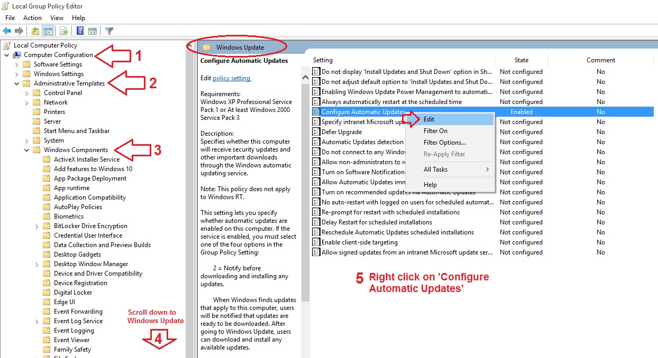Click the Back arrow in the toolbar
658x358 pixels.
point(7,31)
